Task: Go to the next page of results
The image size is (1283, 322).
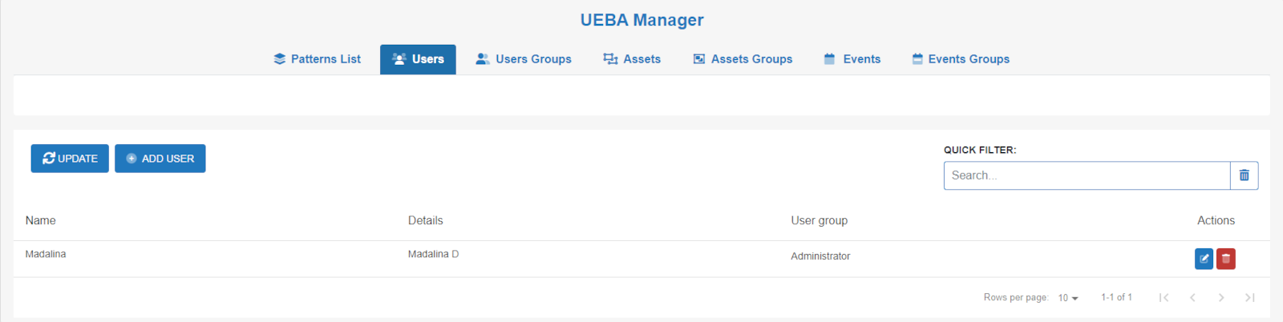Action: (1220, 298)
